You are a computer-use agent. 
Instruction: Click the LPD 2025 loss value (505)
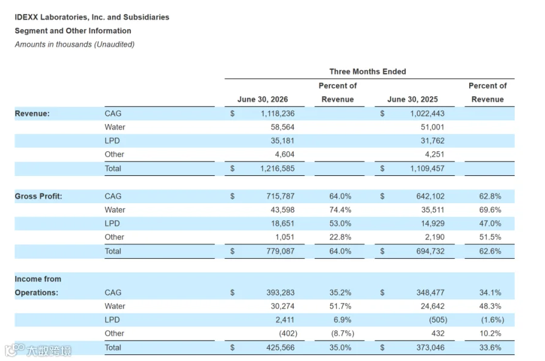[x=438, y=320]
